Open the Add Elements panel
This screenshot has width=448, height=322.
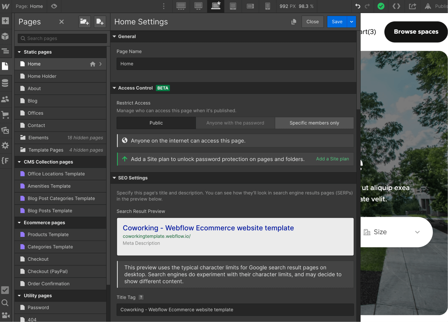(x=5, y=21)
